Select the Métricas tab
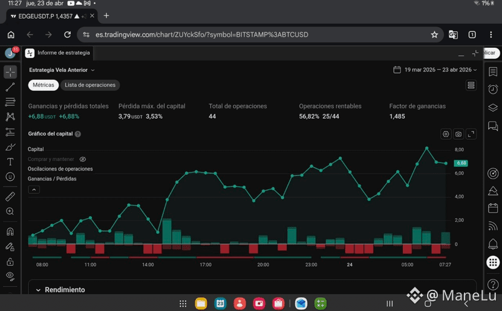Screen dimensions: 502x311 coord(43,85)
